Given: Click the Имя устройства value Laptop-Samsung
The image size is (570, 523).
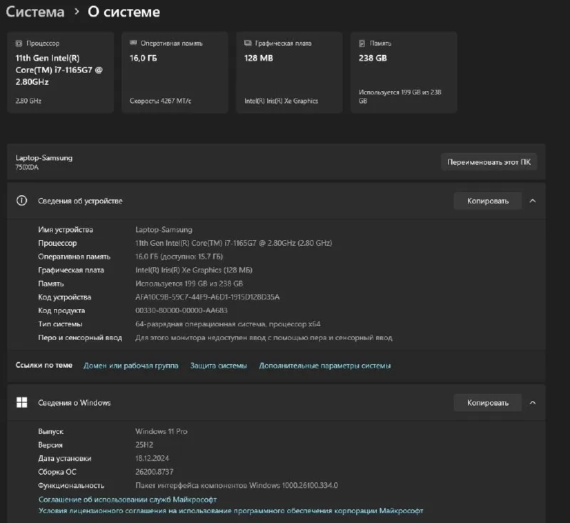Looking at the screenshot, I should click(164, 229).
